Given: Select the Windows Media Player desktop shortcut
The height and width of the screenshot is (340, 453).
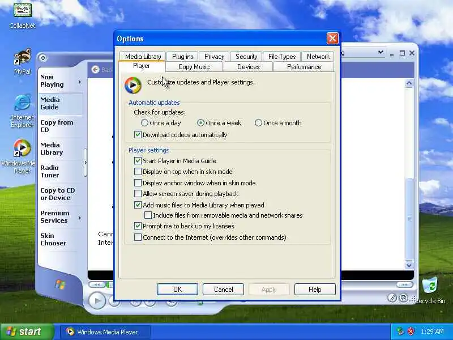Looking at the screenshot, I should [x=22, y=156].
